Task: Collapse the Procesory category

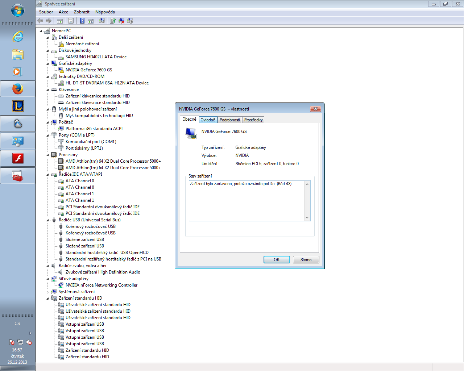Action: 47,155
